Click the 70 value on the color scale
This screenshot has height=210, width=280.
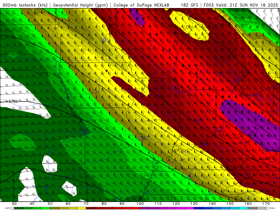click(86, 204)
